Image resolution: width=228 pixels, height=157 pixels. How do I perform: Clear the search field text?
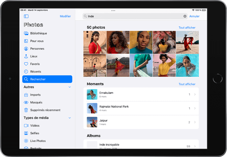click(185, 16)
